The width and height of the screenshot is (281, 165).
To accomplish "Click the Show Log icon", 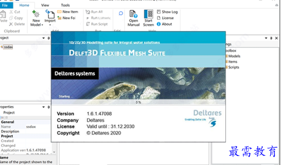I will pyautogui.click(x=159, y=12).
